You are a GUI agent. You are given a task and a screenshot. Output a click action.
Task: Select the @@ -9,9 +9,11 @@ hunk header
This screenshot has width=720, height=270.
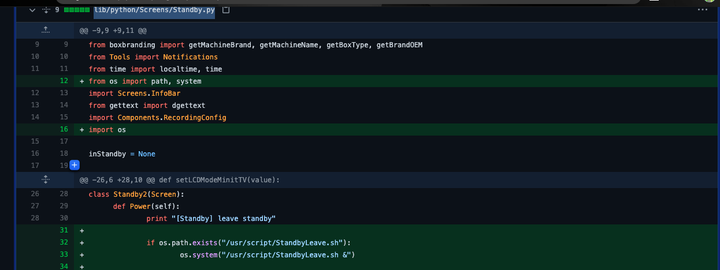coord(113,30)
